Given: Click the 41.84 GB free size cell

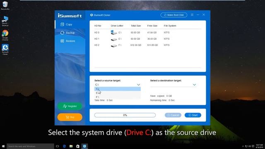Looking at the screenshot, I should click(152, 32).
